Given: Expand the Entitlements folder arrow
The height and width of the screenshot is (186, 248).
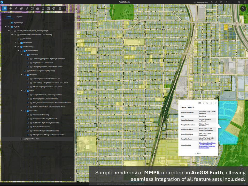Looking at the screenshot, I should point(15,43).
